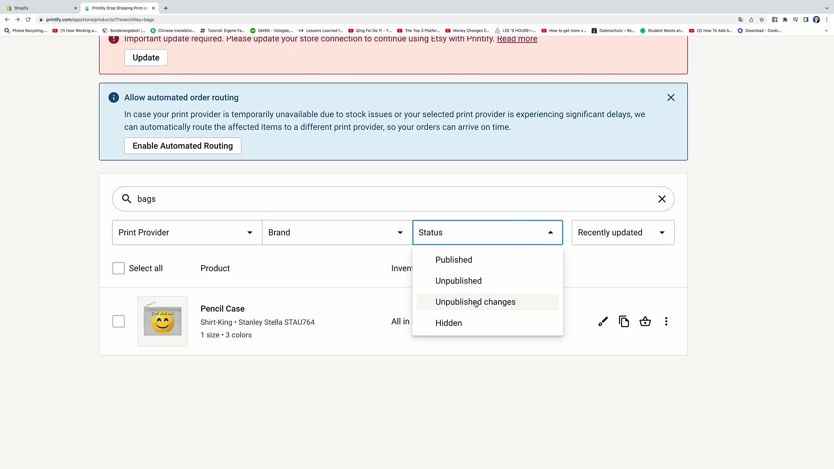Click the shopping cart icon for Pencil Case

click(645, 321)
